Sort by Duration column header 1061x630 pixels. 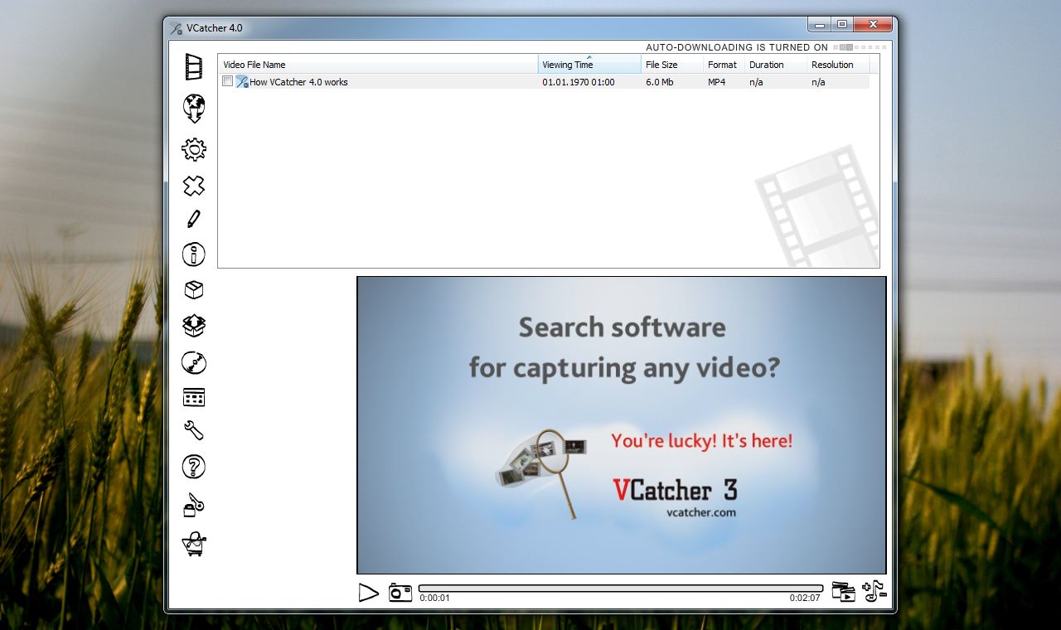775,65
